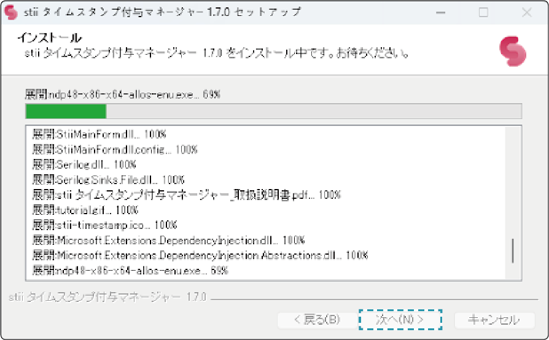The height and width of the screenshot is (340, 549).
Task: Select the StiiMainForm.dll.config log entry
Action: tap(115, 149)
